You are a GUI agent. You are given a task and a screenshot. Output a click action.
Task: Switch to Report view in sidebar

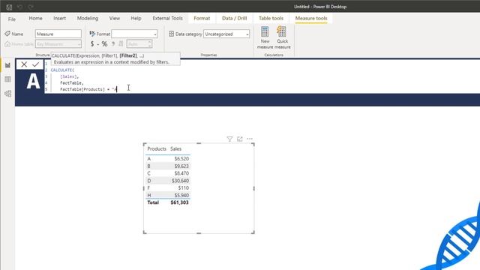(x=7, y=65)
